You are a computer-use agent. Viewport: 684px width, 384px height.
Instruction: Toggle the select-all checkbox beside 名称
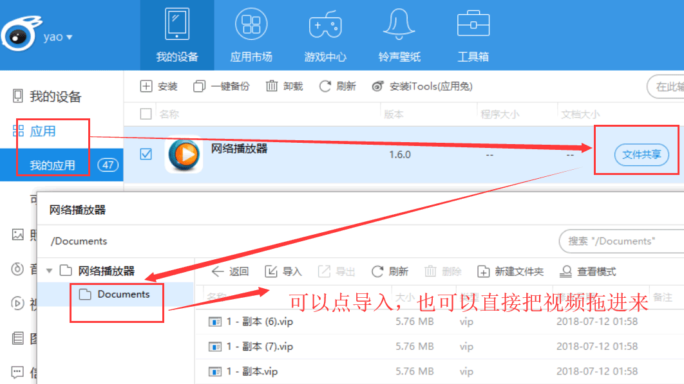pos(146,114)
